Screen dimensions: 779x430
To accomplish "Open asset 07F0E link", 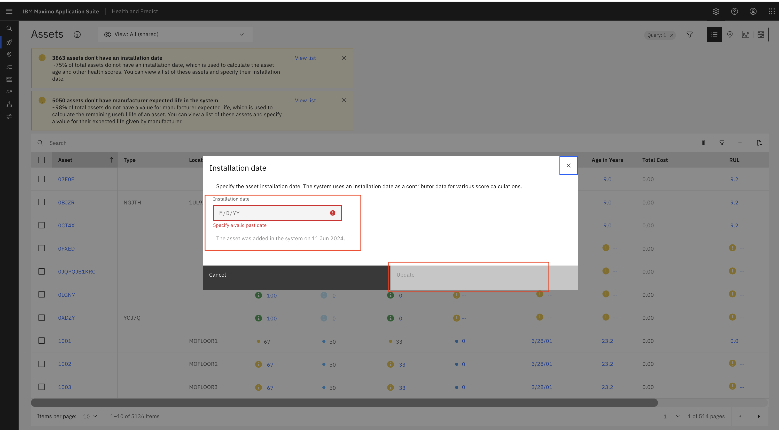I will coord(66,179).
